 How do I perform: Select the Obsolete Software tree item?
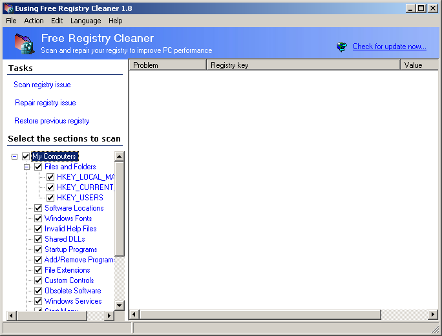72,291
